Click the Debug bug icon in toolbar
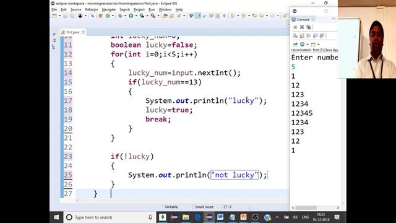The width and height of the screenshot is (396, 223). (120, 15)
